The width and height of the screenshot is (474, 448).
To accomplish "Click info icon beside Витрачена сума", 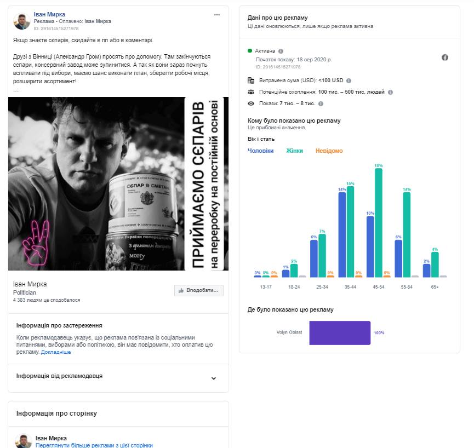I will point(349,81).
